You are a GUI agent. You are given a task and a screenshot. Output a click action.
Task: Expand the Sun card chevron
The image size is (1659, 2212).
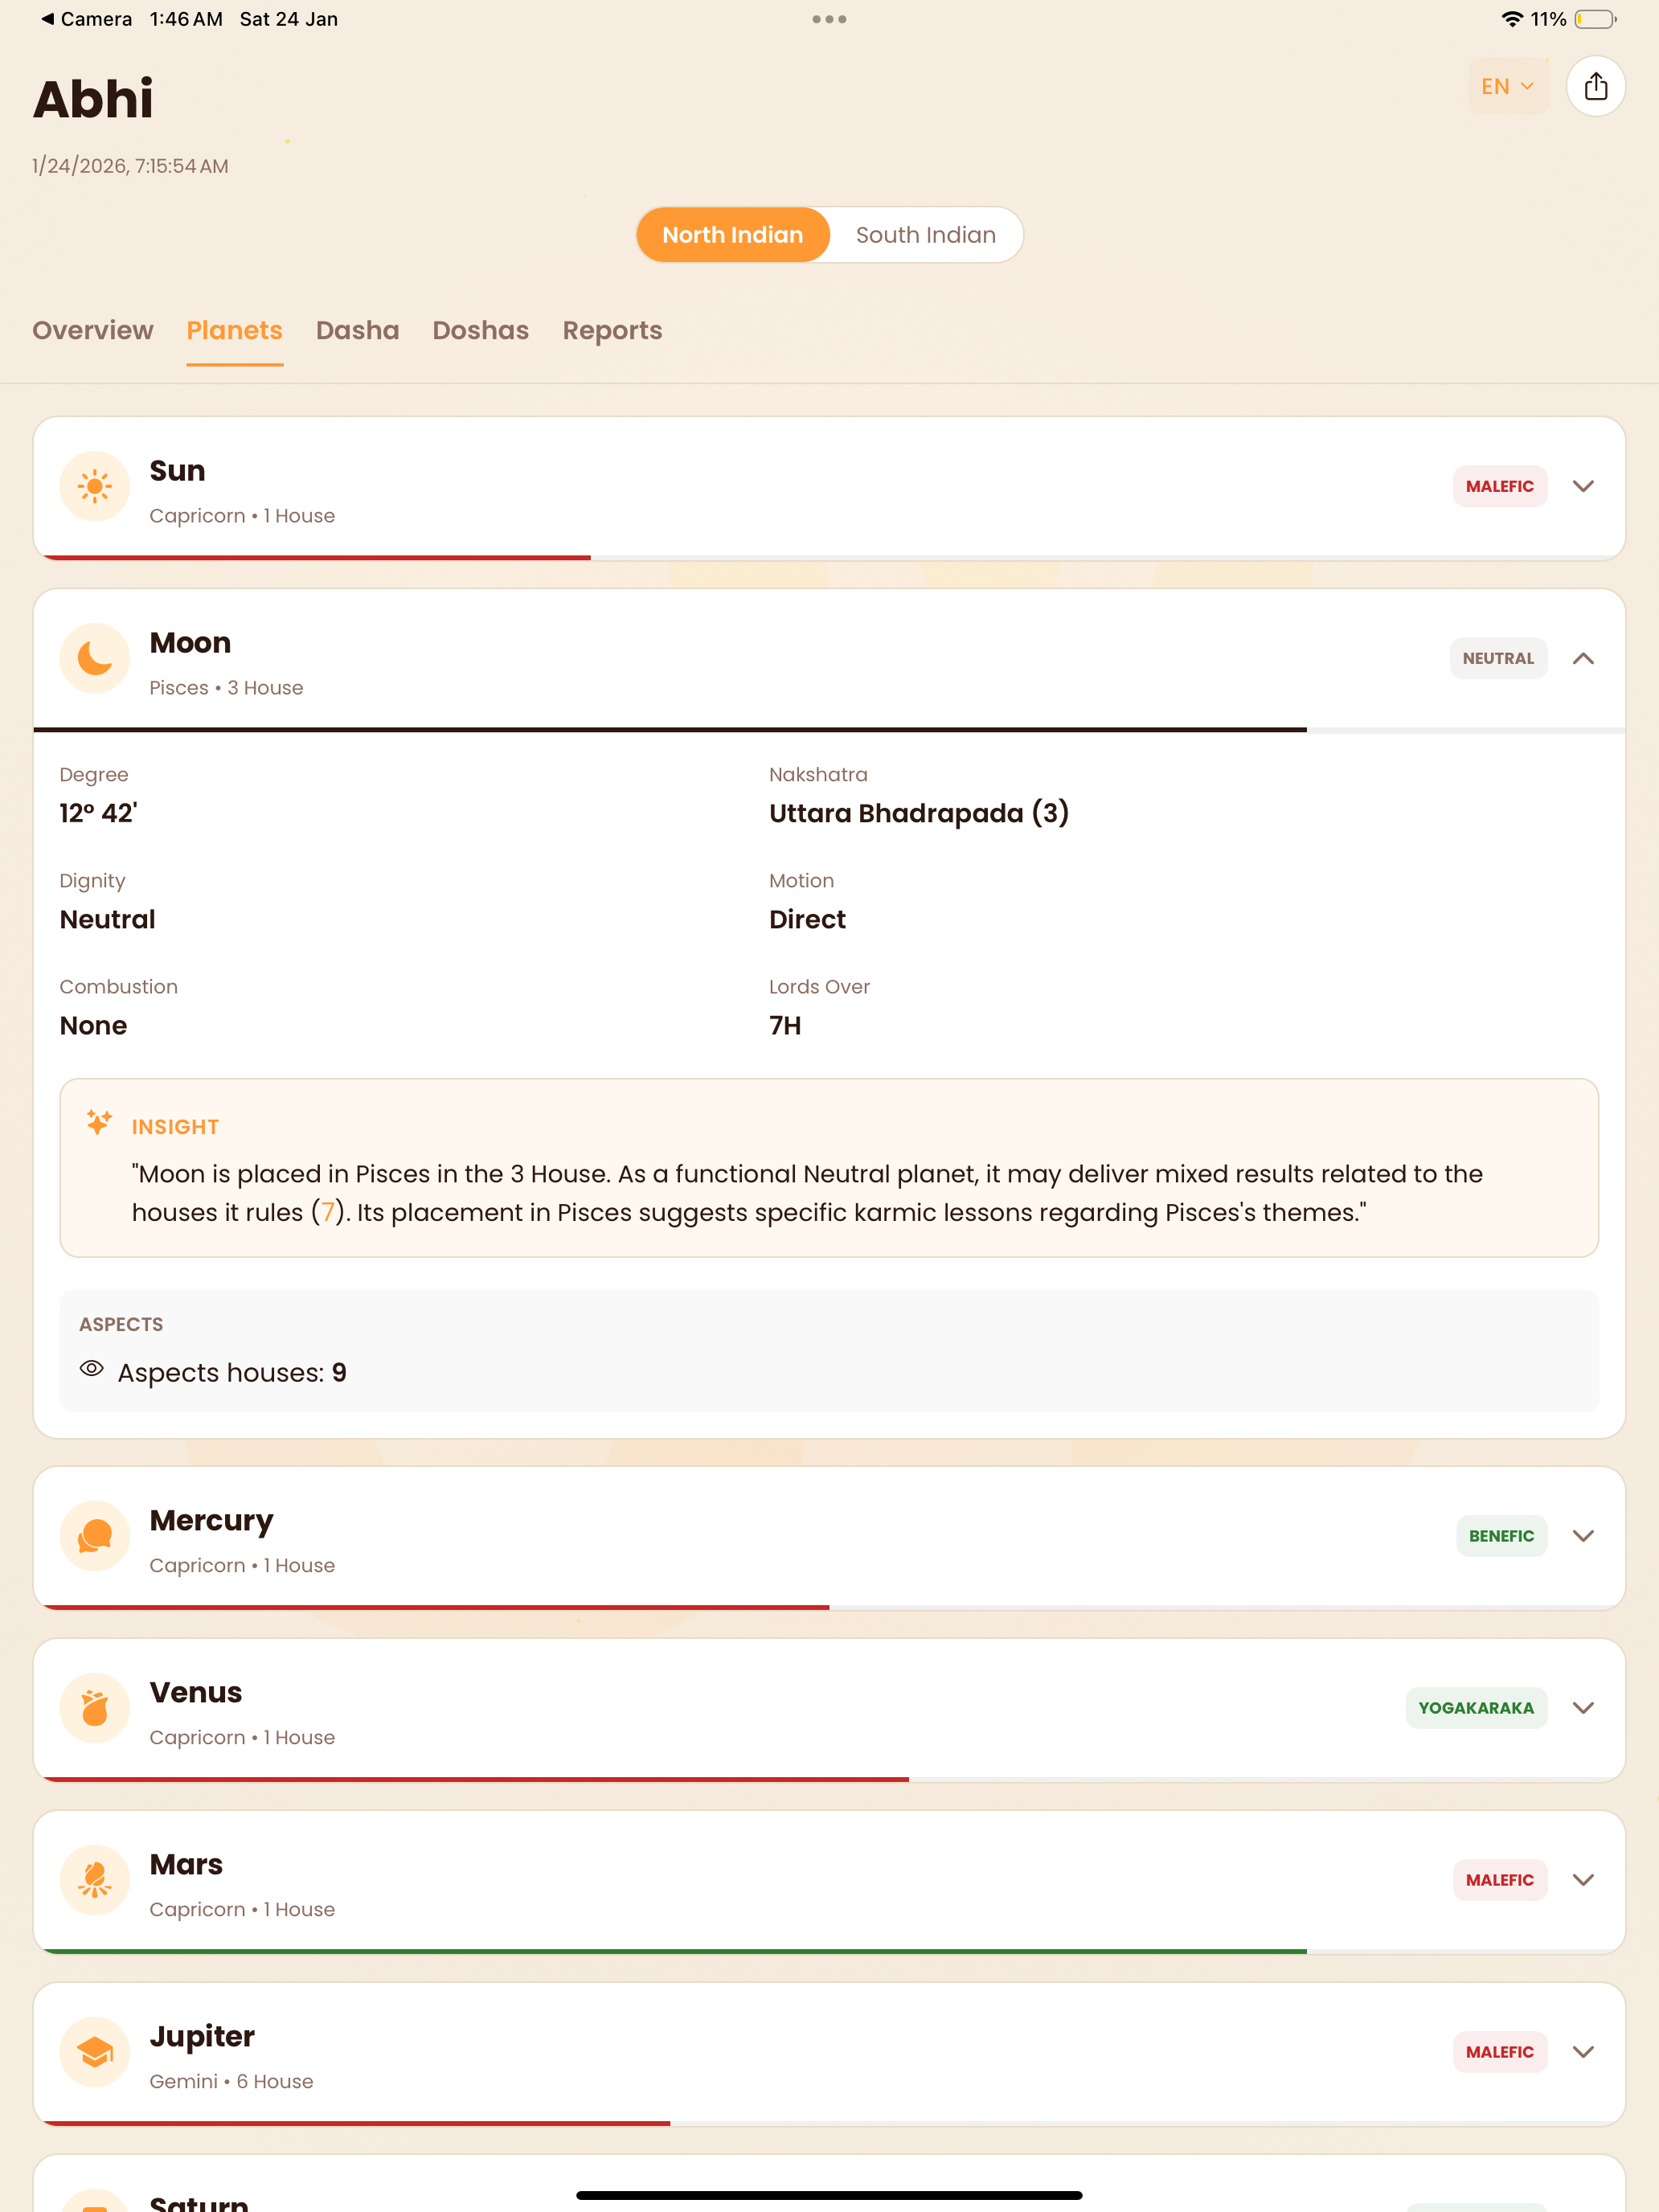[1582, 487]
